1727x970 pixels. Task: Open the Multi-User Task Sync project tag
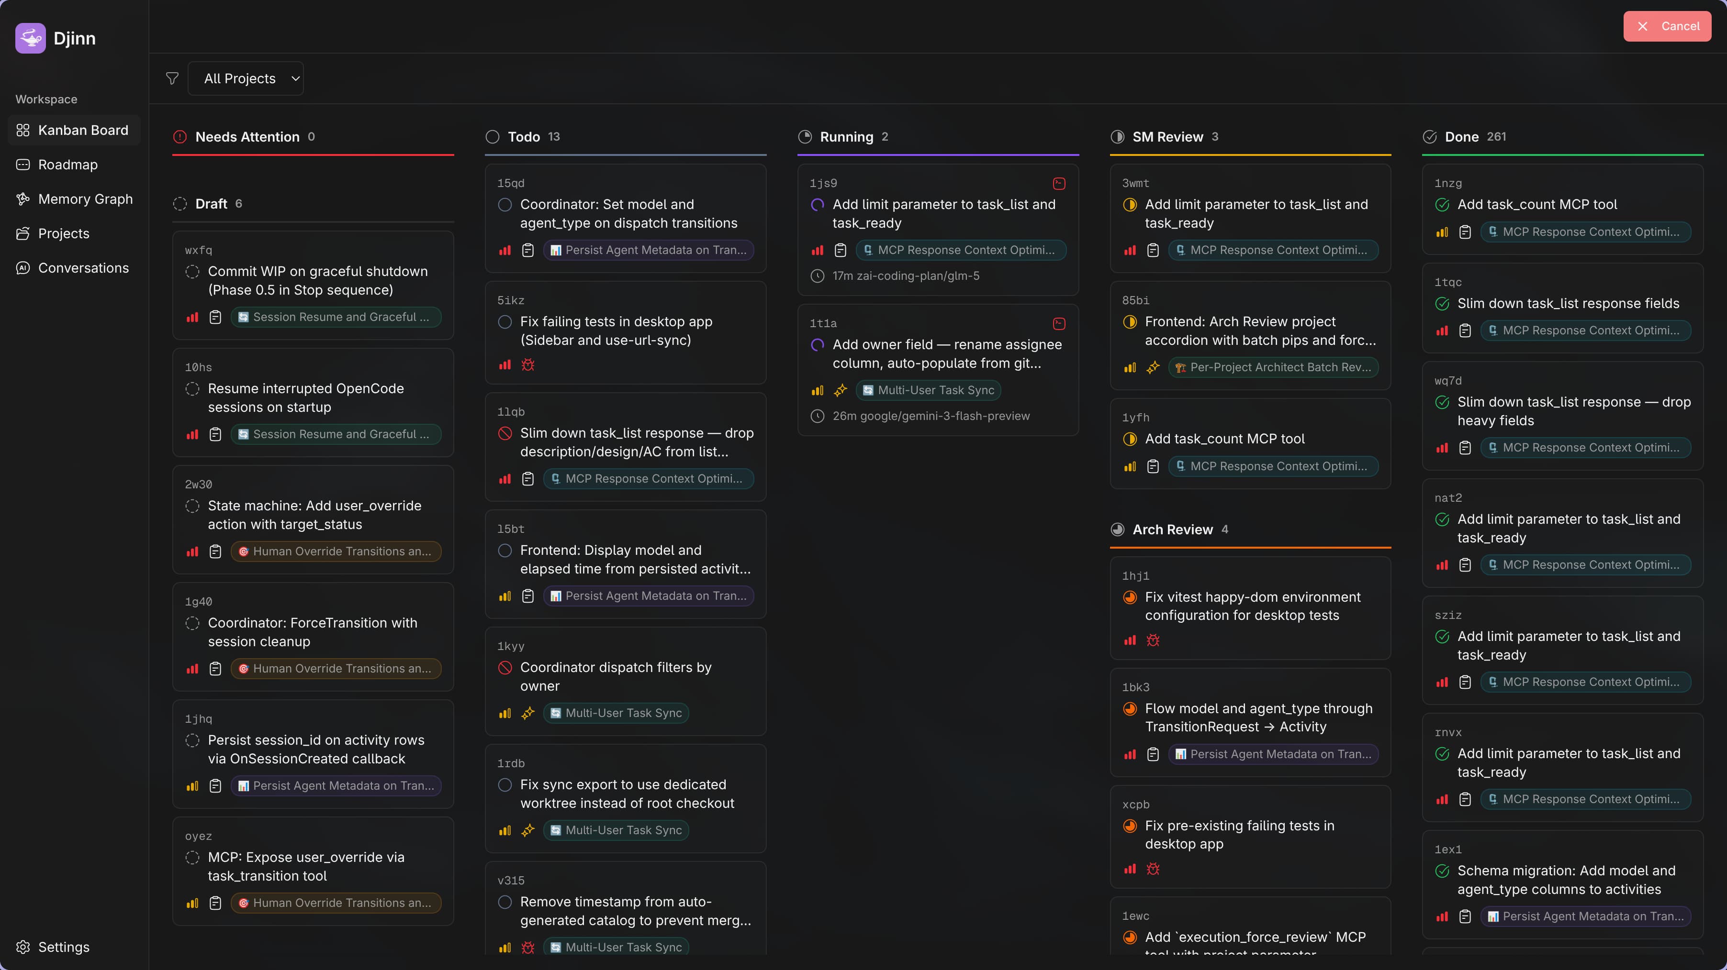pos(616,713)
